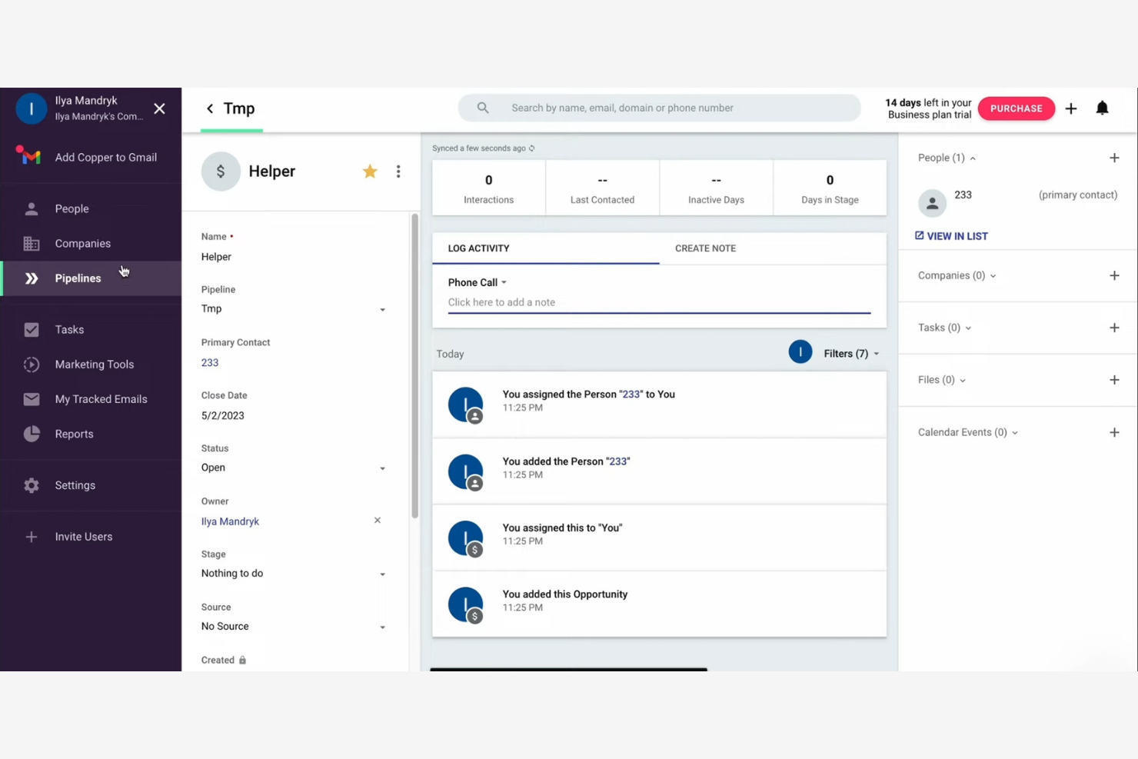1138x759 pixels.
Task: Add a file with the Files plus
Action: point(1114,380)
